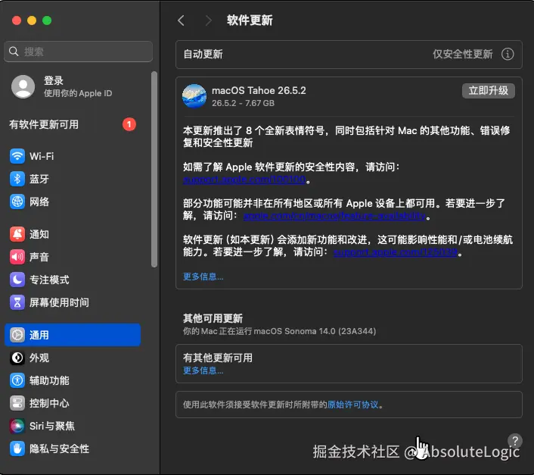The image size is (534, 475).
Task: Select 隐私与安全性 label in sidebar
Action: click(x=59, y=448)
